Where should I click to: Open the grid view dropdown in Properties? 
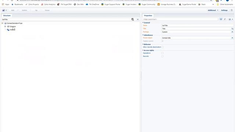[231, 19]
